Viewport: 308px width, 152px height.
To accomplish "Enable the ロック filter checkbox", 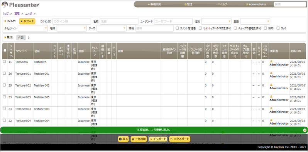I will tap(278, 28).
